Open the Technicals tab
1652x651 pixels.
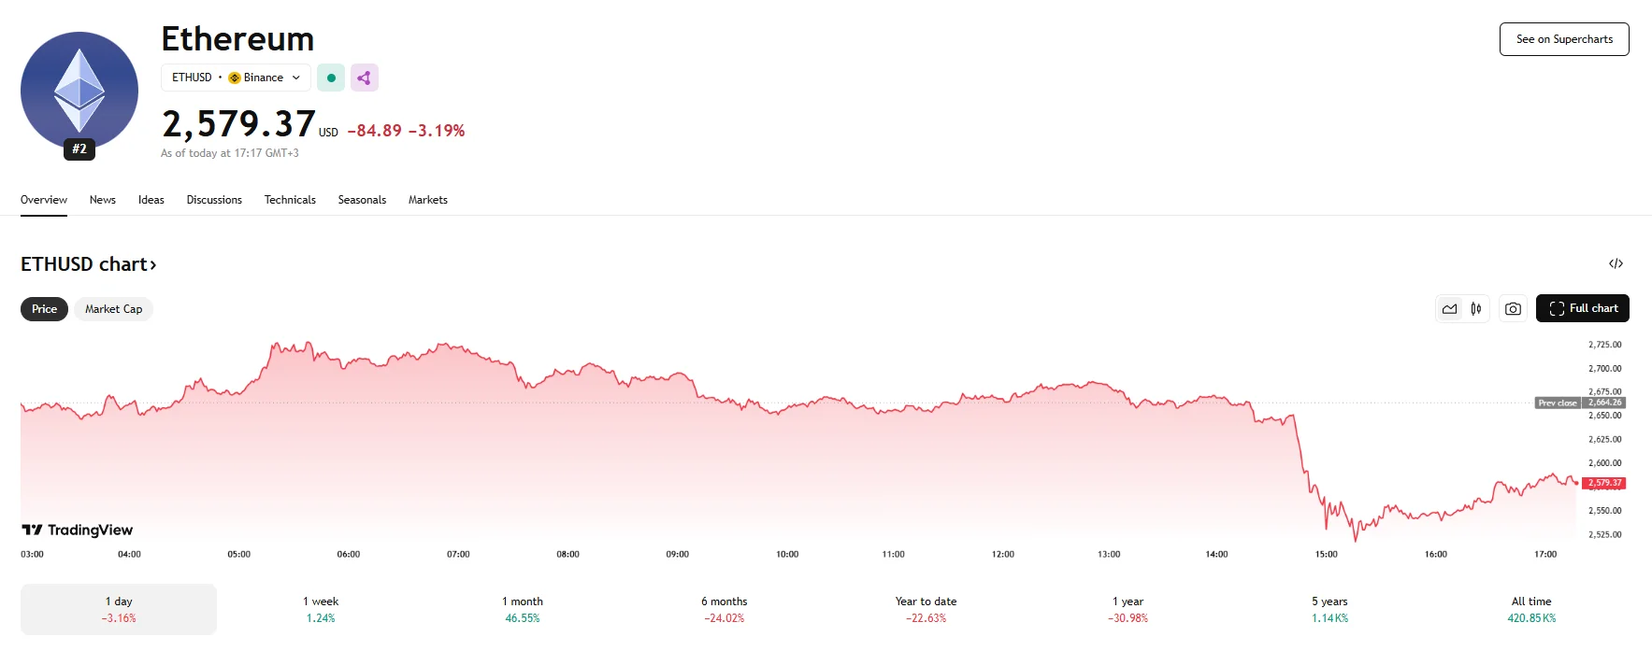click(x=290, y=200)
